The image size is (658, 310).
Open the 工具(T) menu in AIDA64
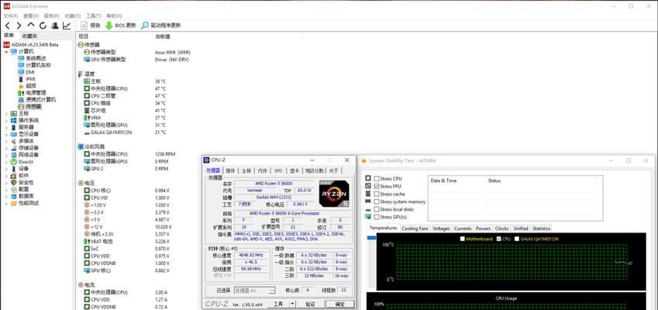coord(93,16)
